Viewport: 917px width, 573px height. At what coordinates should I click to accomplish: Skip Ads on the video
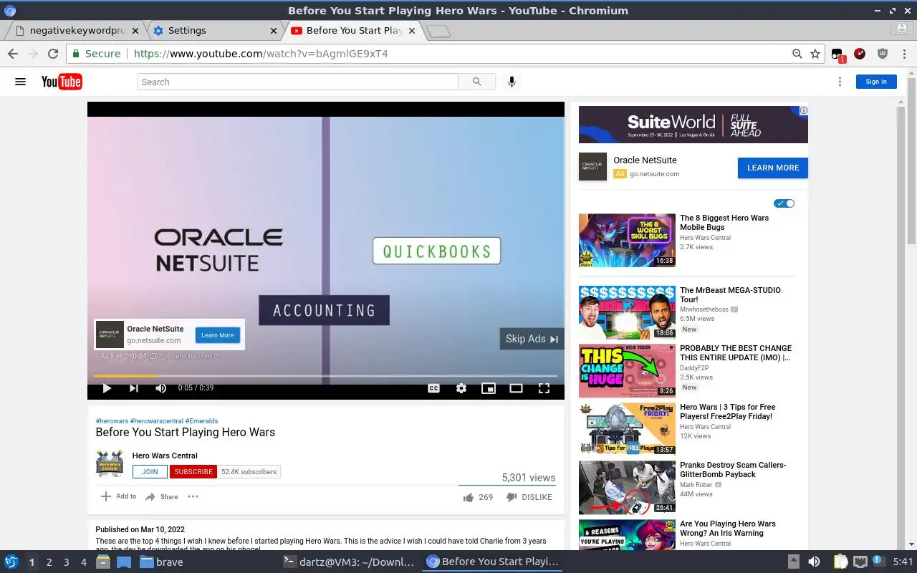point(532,339)
